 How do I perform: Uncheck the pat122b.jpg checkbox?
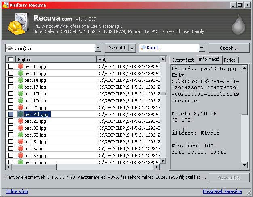(11, 114)
